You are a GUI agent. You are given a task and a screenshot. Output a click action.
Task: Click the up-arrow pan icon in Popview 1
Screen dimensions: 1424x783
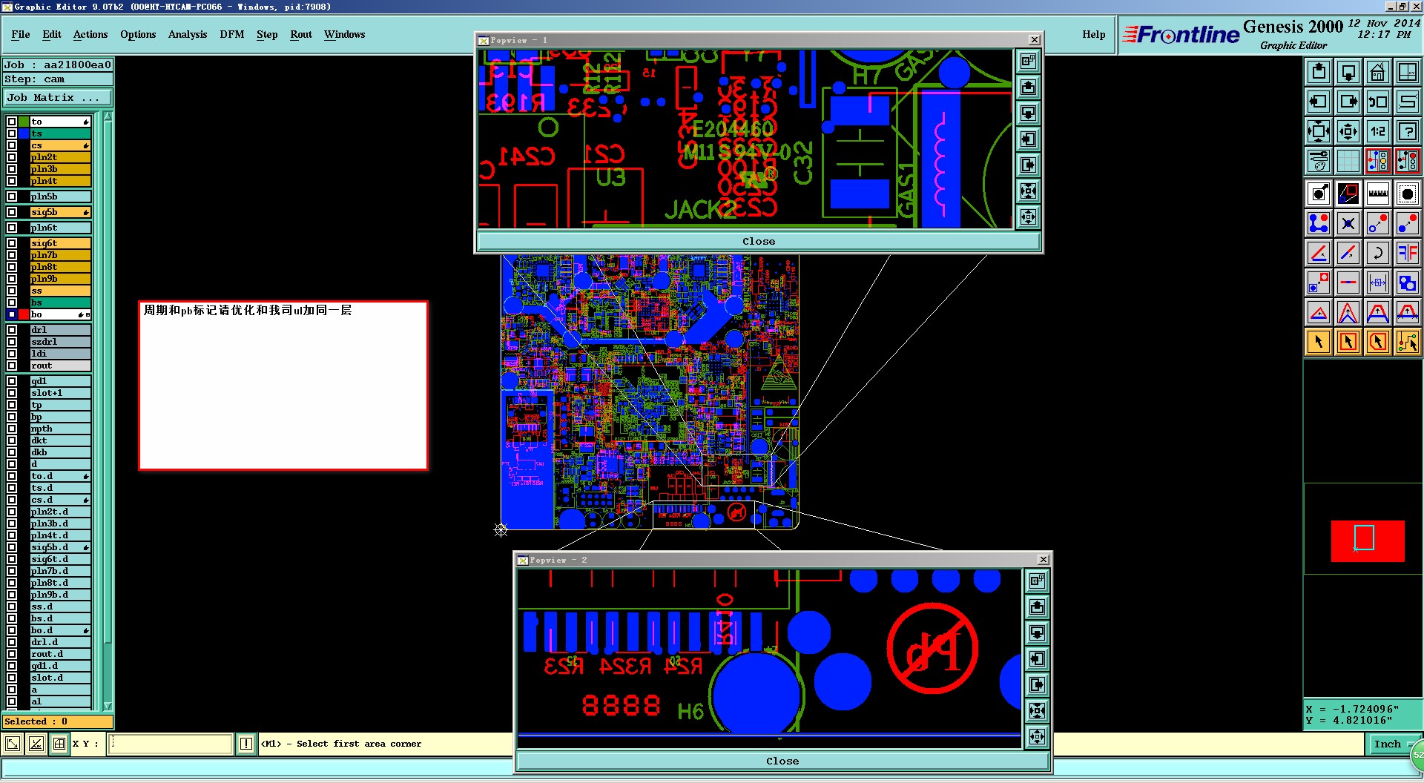pyautogui.click(x=1028, y=87)
